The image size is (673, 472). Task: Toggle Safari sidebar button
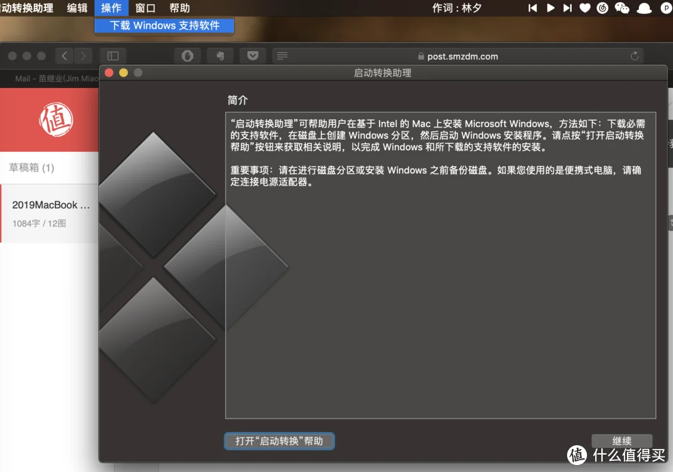click(113, 56)
